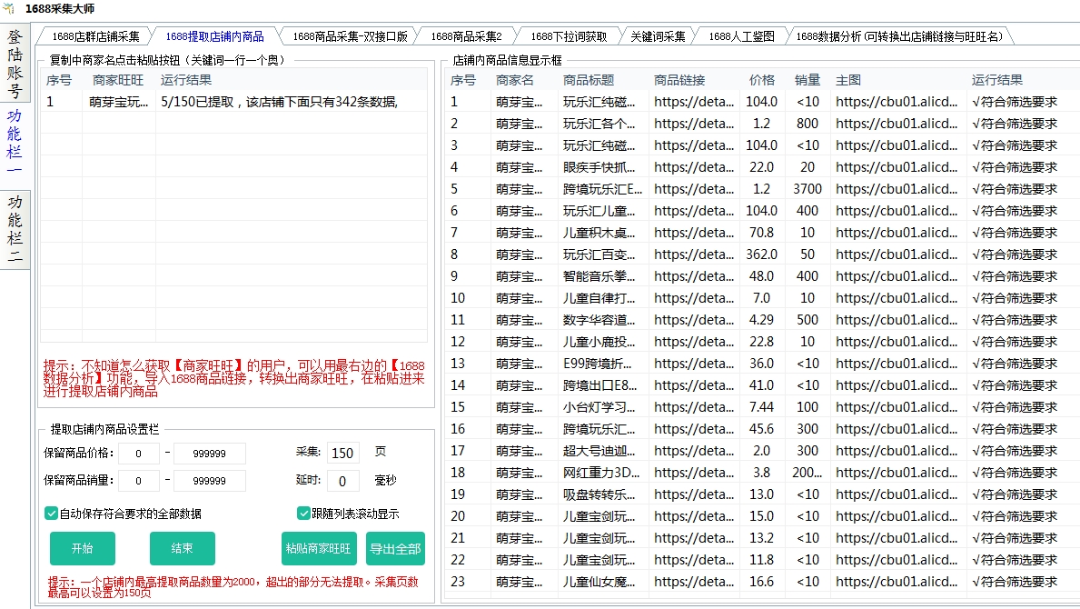Click the price cell 16.6
The width and height of the screenshot is (1080, 609).
tap(762, 582)
